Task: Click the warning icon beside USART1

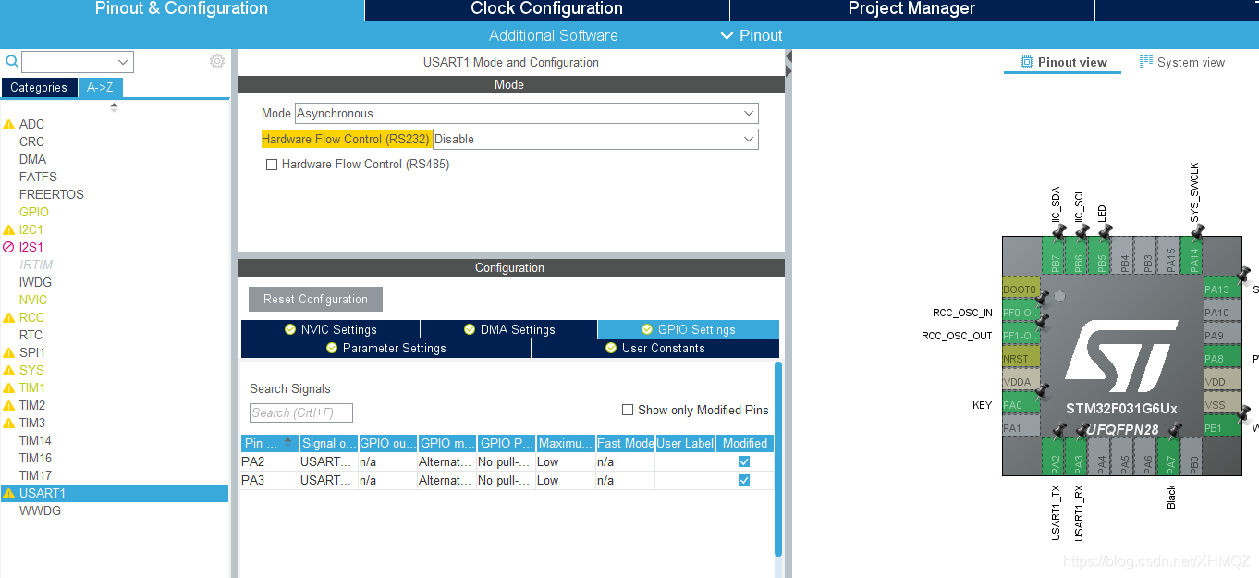Action: (x=9, y=494)
